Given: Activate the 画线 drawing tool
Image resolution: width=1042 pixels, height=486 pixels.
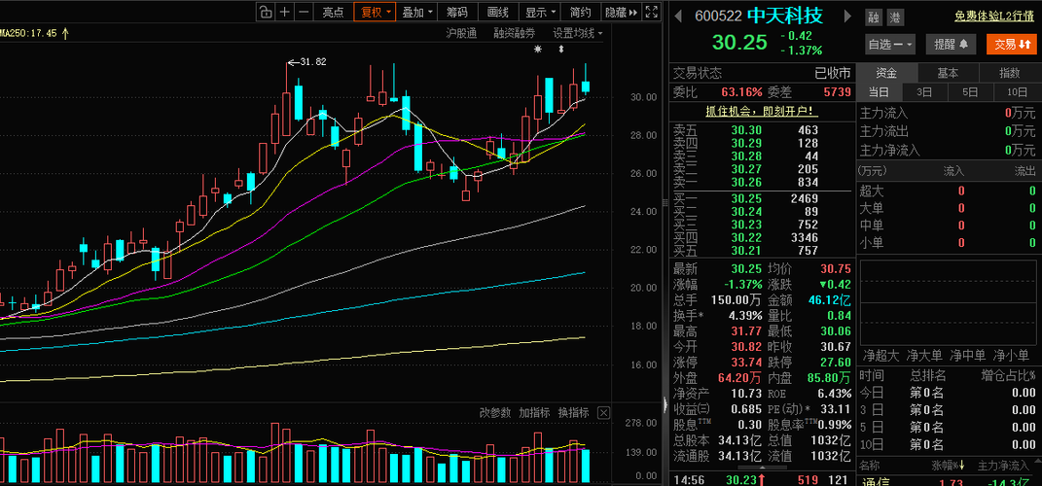Looking at the screenshot, I should 497,12.
